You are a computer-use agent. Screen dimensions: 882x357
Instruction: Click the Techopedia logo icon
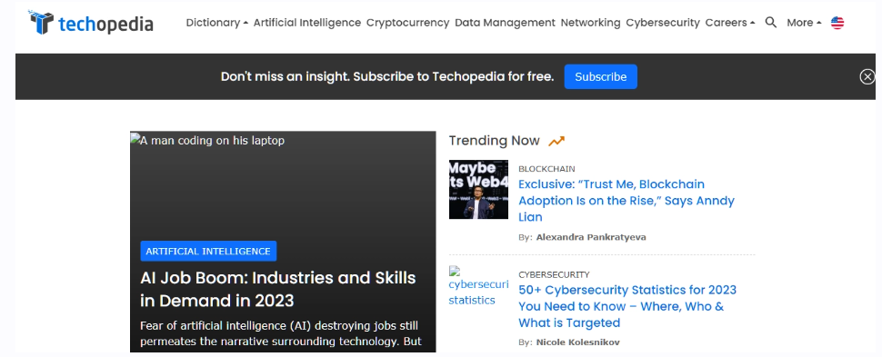click(x=41, y=22)
